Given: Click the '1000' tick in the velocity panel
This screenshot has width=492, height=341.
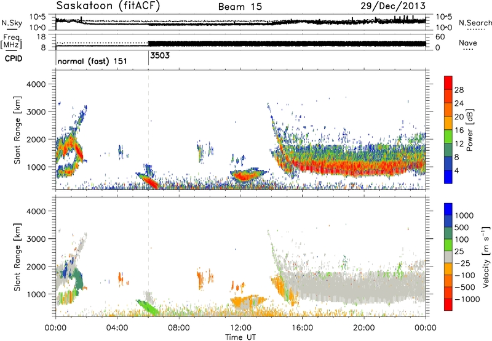Looking at the screenshot, I should click(x=36, y=294).
